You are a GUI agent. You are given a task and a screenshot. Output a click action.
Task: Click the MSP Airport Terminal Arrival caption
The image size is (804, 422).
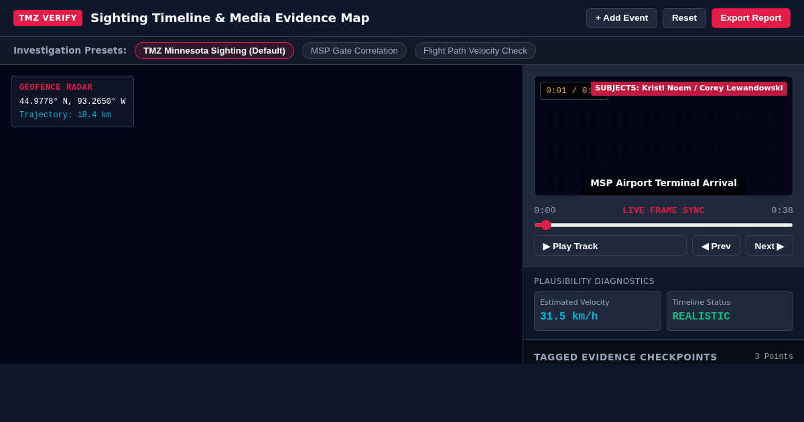663,184
